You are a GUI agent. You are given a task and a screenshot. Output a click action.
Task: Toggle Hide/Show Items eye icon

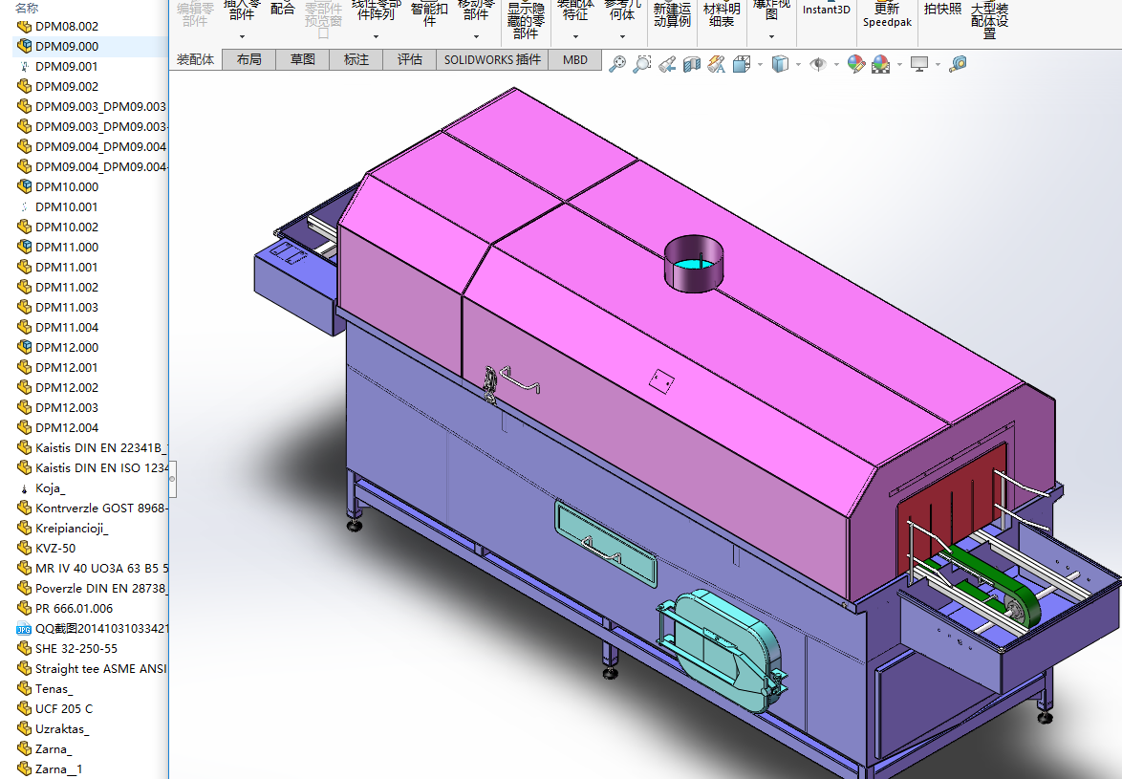tap(818, 64)
